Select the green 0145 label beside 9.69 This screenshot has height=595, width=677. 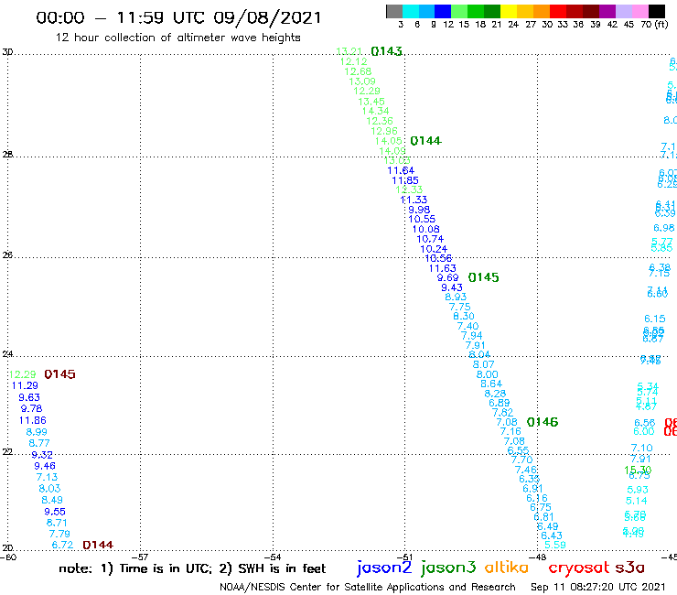[484, 277]
